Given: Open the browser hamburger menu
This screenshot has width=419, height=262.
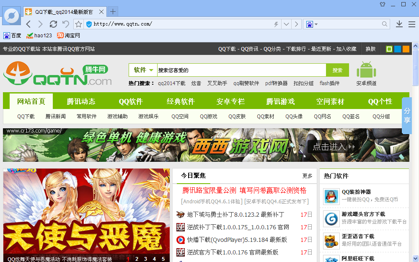Looking at the screenshot, I should coord(412,24).
